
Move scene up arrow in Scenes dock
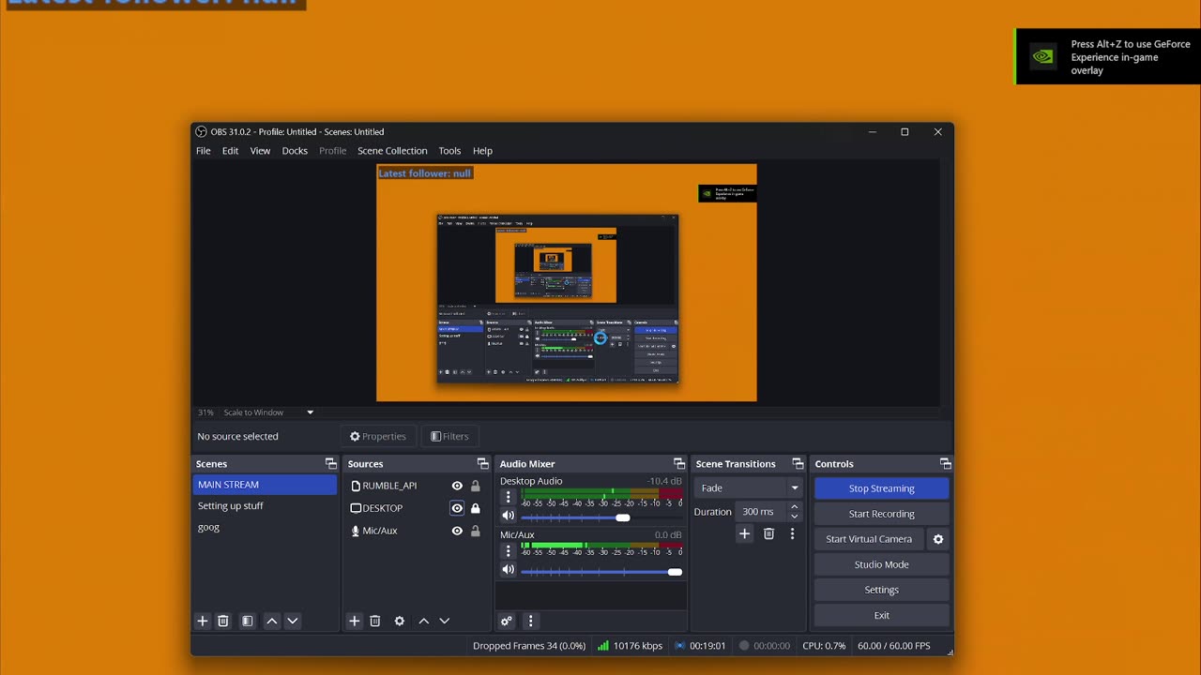point(272,621)
